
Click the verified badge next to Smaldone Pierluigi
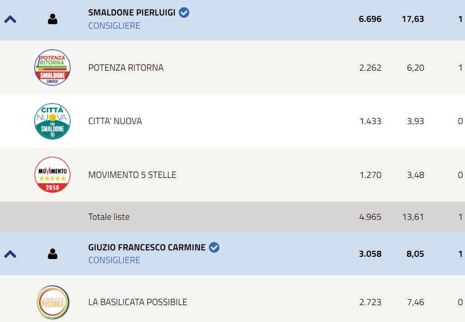point(184,12)
